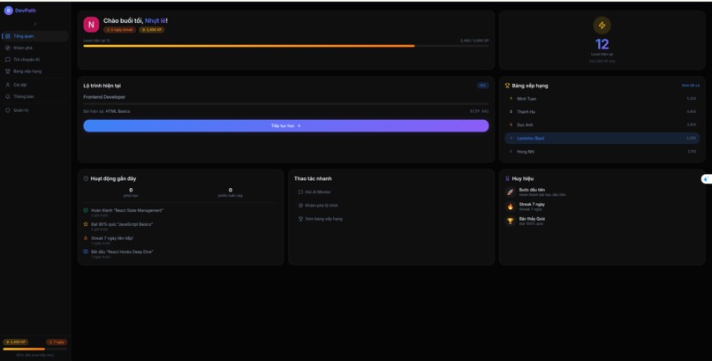Select Bảng xếp hạng in the sidebar
The height and width of the screenshot is (361, 712).
(35, 71)
